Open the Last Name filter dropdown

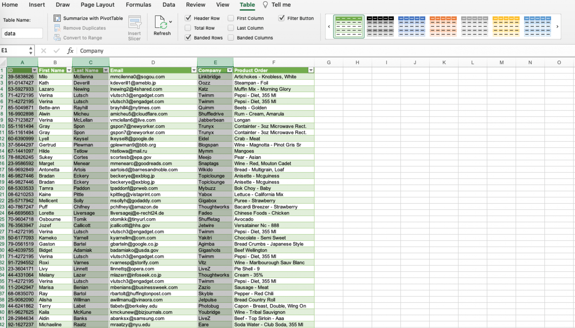[x=106, y=70]
